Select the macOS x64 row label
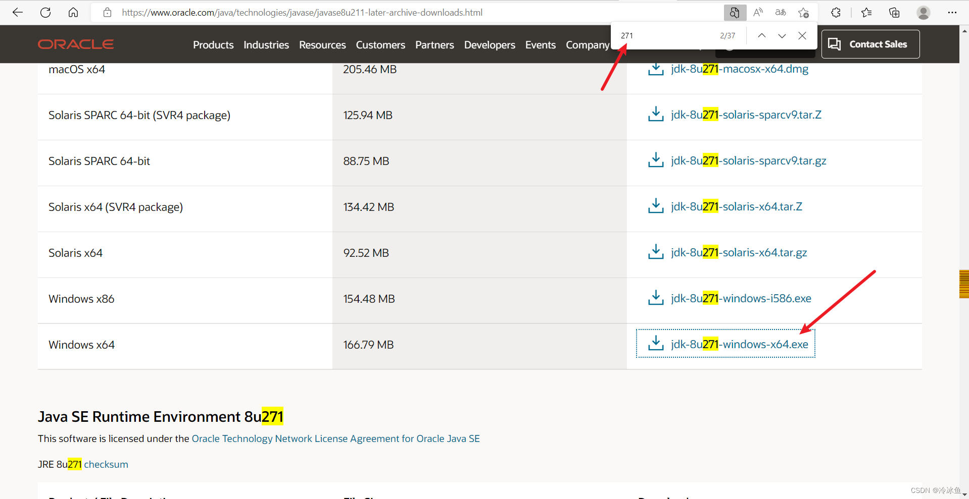The width and height of the screenshot is (969, 499). coord(77,69)
